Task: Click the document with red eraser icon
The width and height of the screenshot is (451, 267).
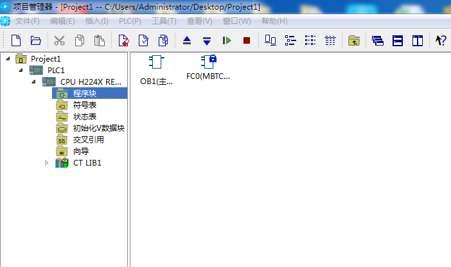Action: [124, 40]
